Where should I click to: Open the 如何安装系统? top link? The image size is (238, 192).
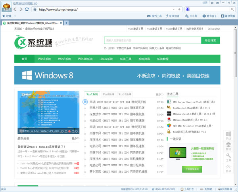(x=195, y=29)
